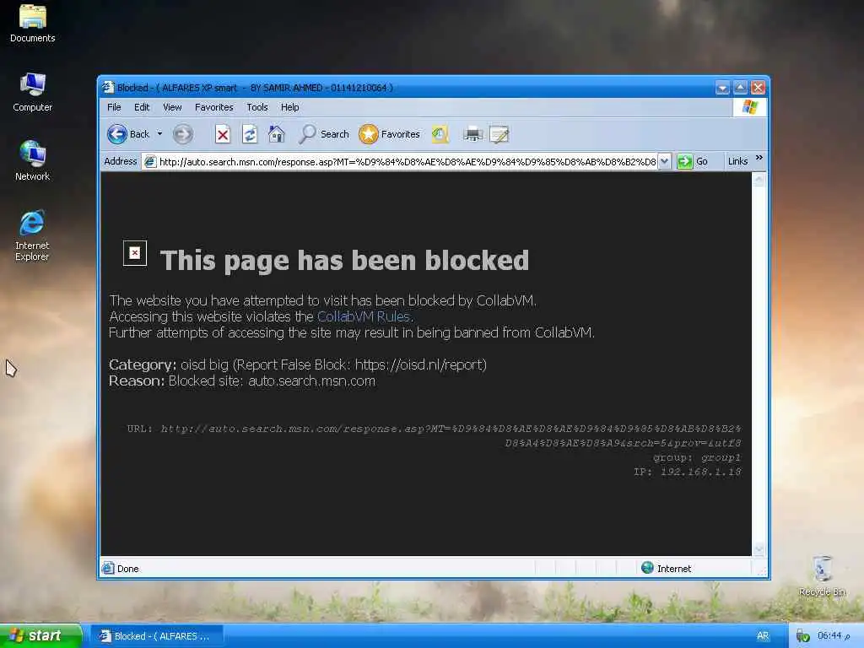Viewport: 864px width, 648px height.
Task: Select the Recycle Bin desktop icon
Action: pos(822,575)
